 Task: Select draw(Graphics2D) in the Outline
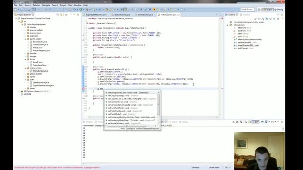pyautogui.click(x=248, y=45)
